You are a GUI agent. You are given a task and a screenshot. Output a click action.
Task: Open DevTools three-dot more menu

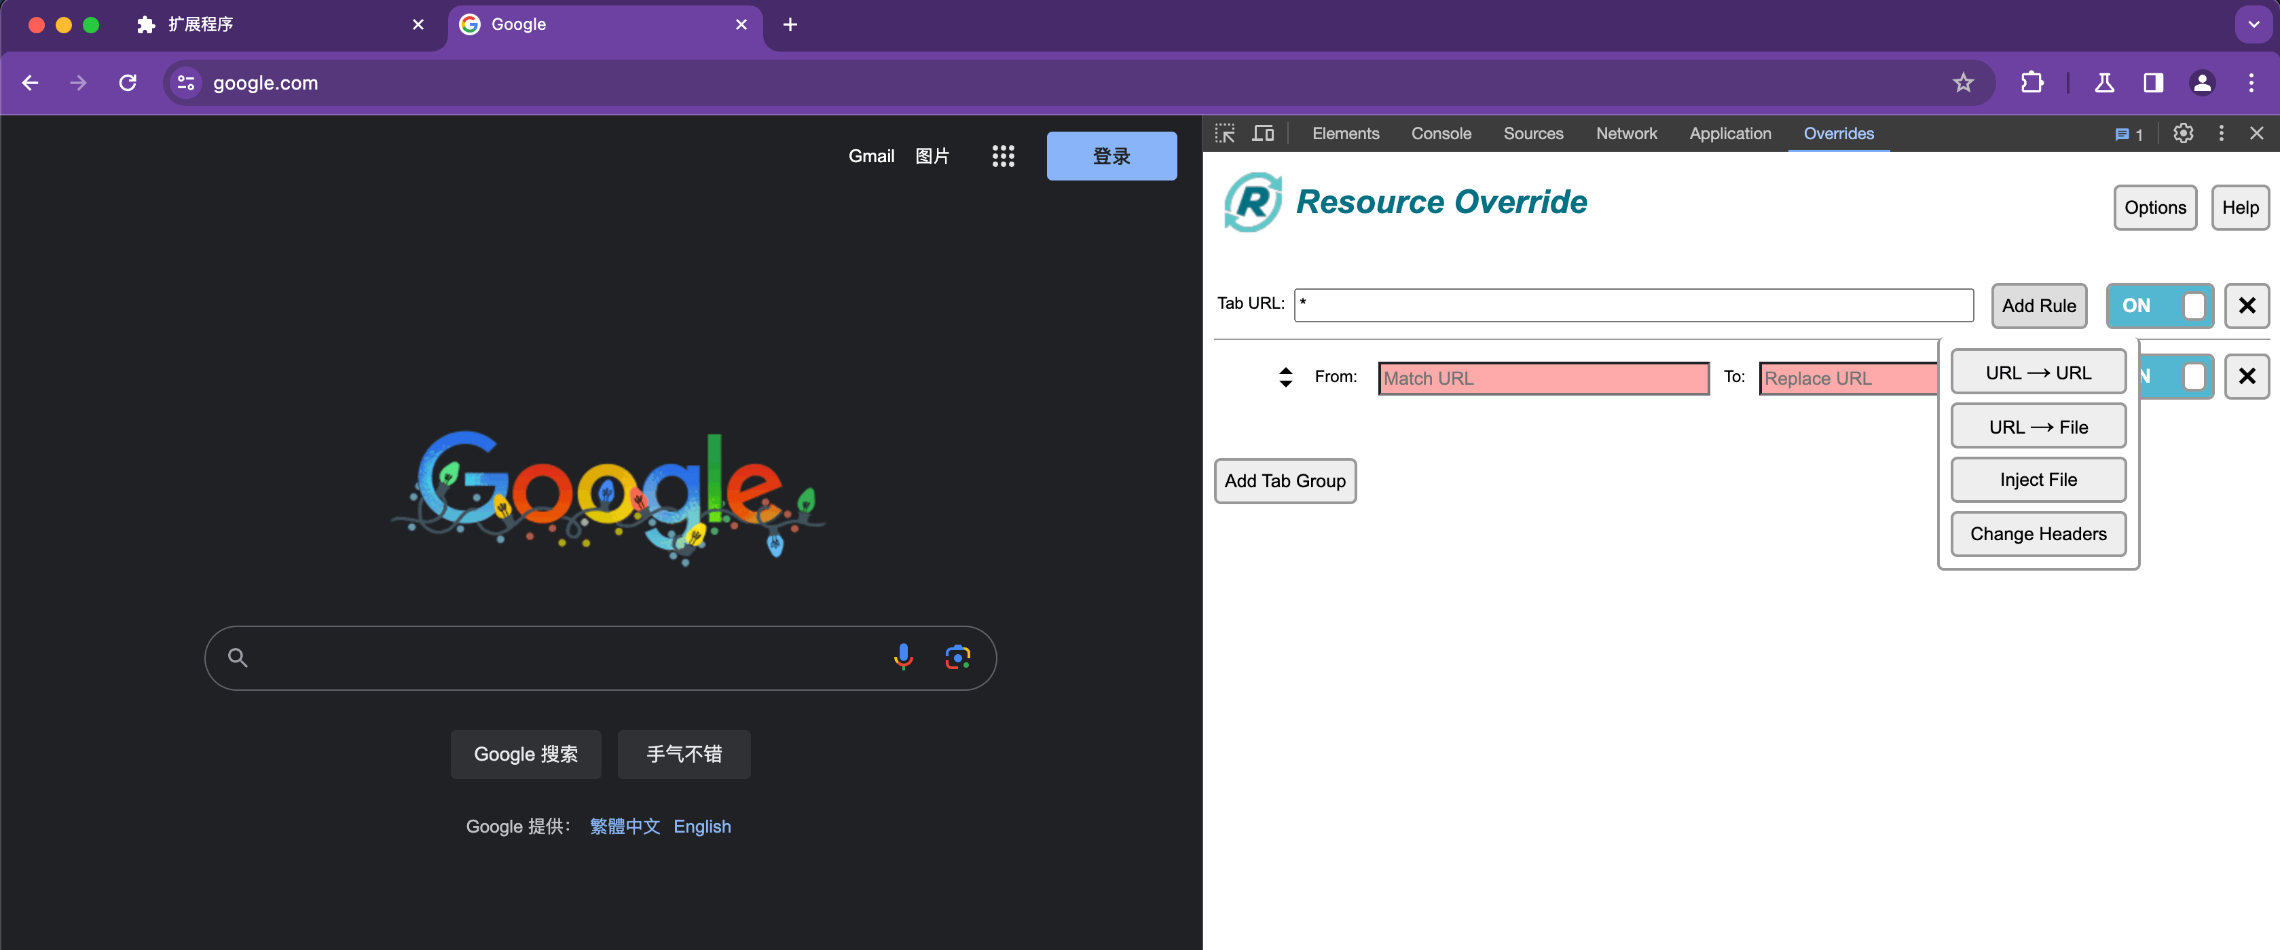[2221, 134]
